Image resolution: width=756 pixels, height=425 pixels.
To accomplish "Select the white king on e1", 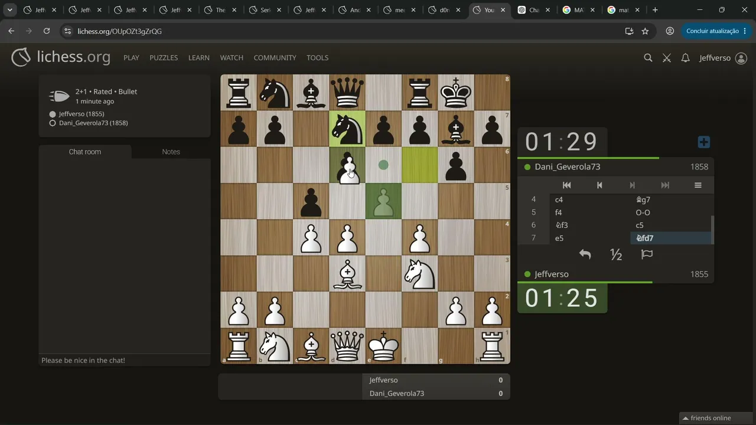I will click(384, 346).
